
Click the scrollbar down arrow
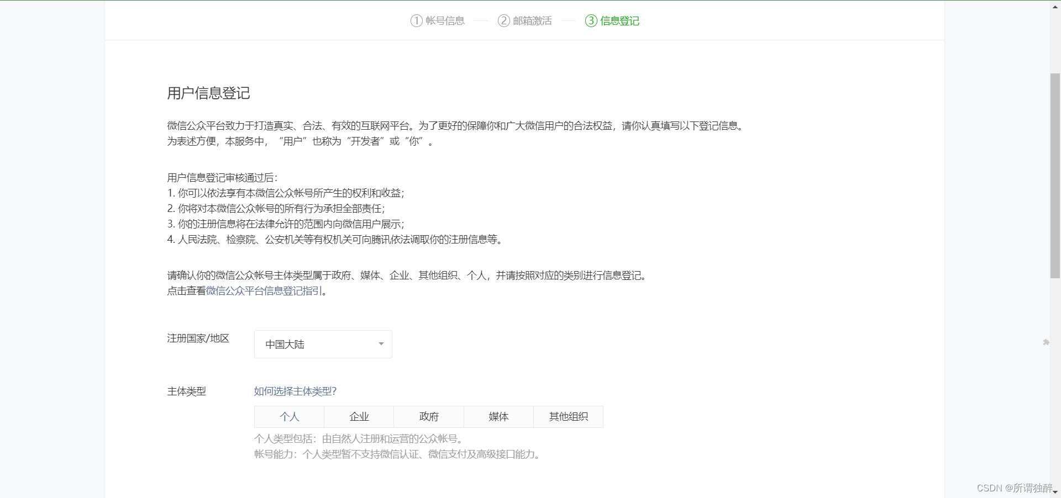[x=1055, y=492]
